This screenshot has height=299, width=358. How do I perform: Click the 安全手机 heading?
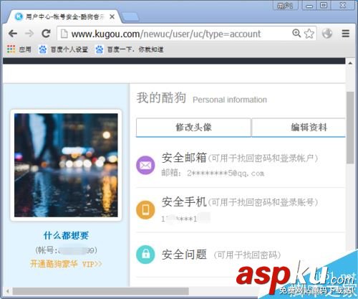tap(184, 202)
